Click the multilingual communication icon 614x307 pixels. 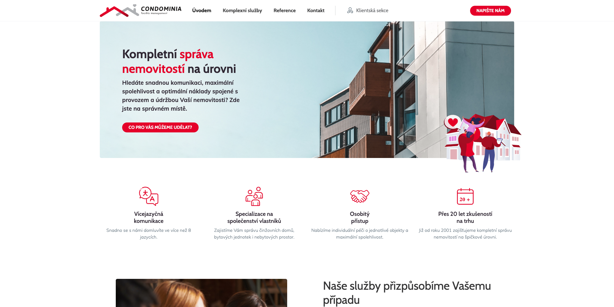(x=149, y=196)
